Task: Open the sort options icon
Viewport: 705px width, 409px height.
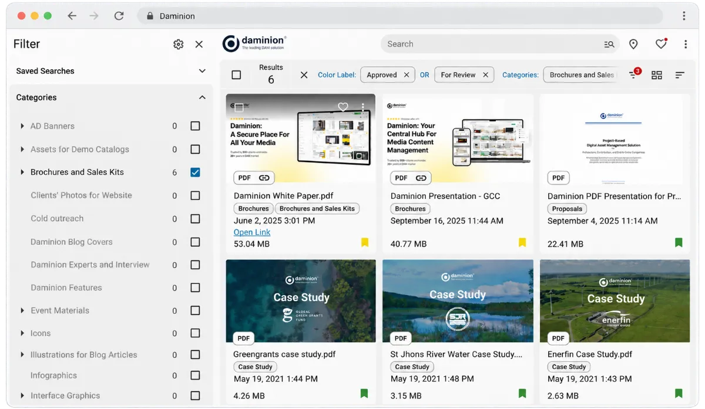Action: tap(680, 75)
